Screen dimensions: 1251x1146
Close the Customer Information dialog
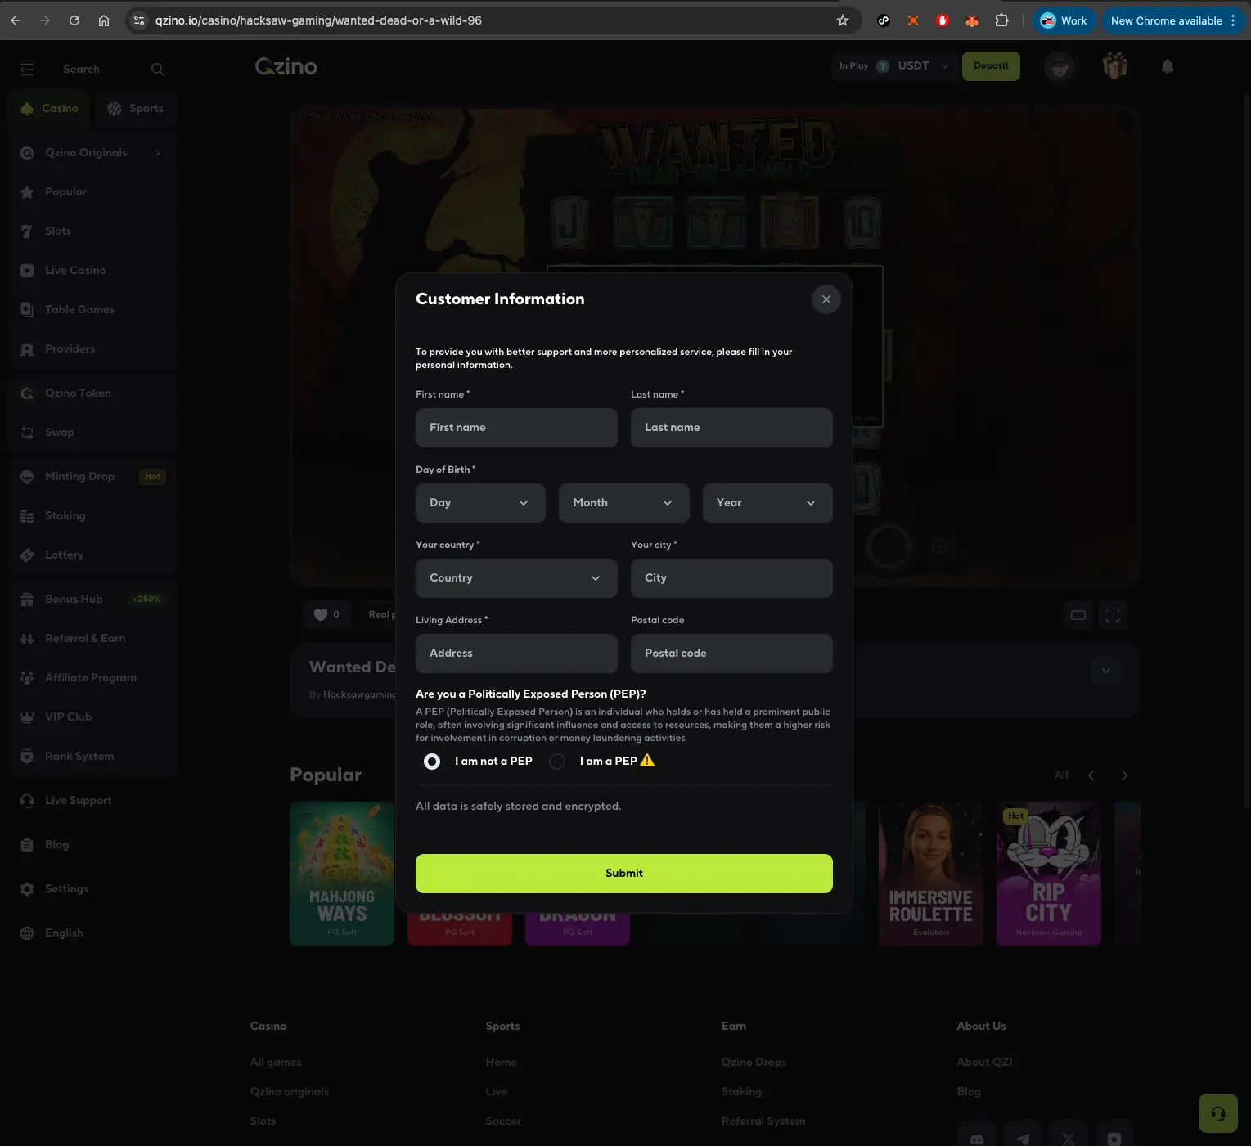click(x=826, y=299)
